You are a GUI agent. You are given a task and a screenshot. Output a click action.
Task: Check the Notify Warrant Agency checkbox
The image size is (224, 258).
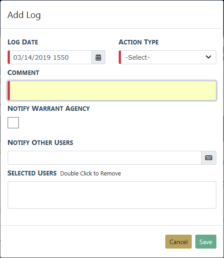tap(13, 122)
